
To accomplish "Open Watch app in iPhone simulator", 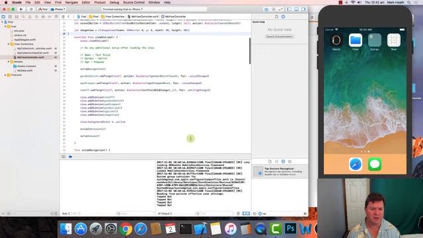I will coord(336,40).
